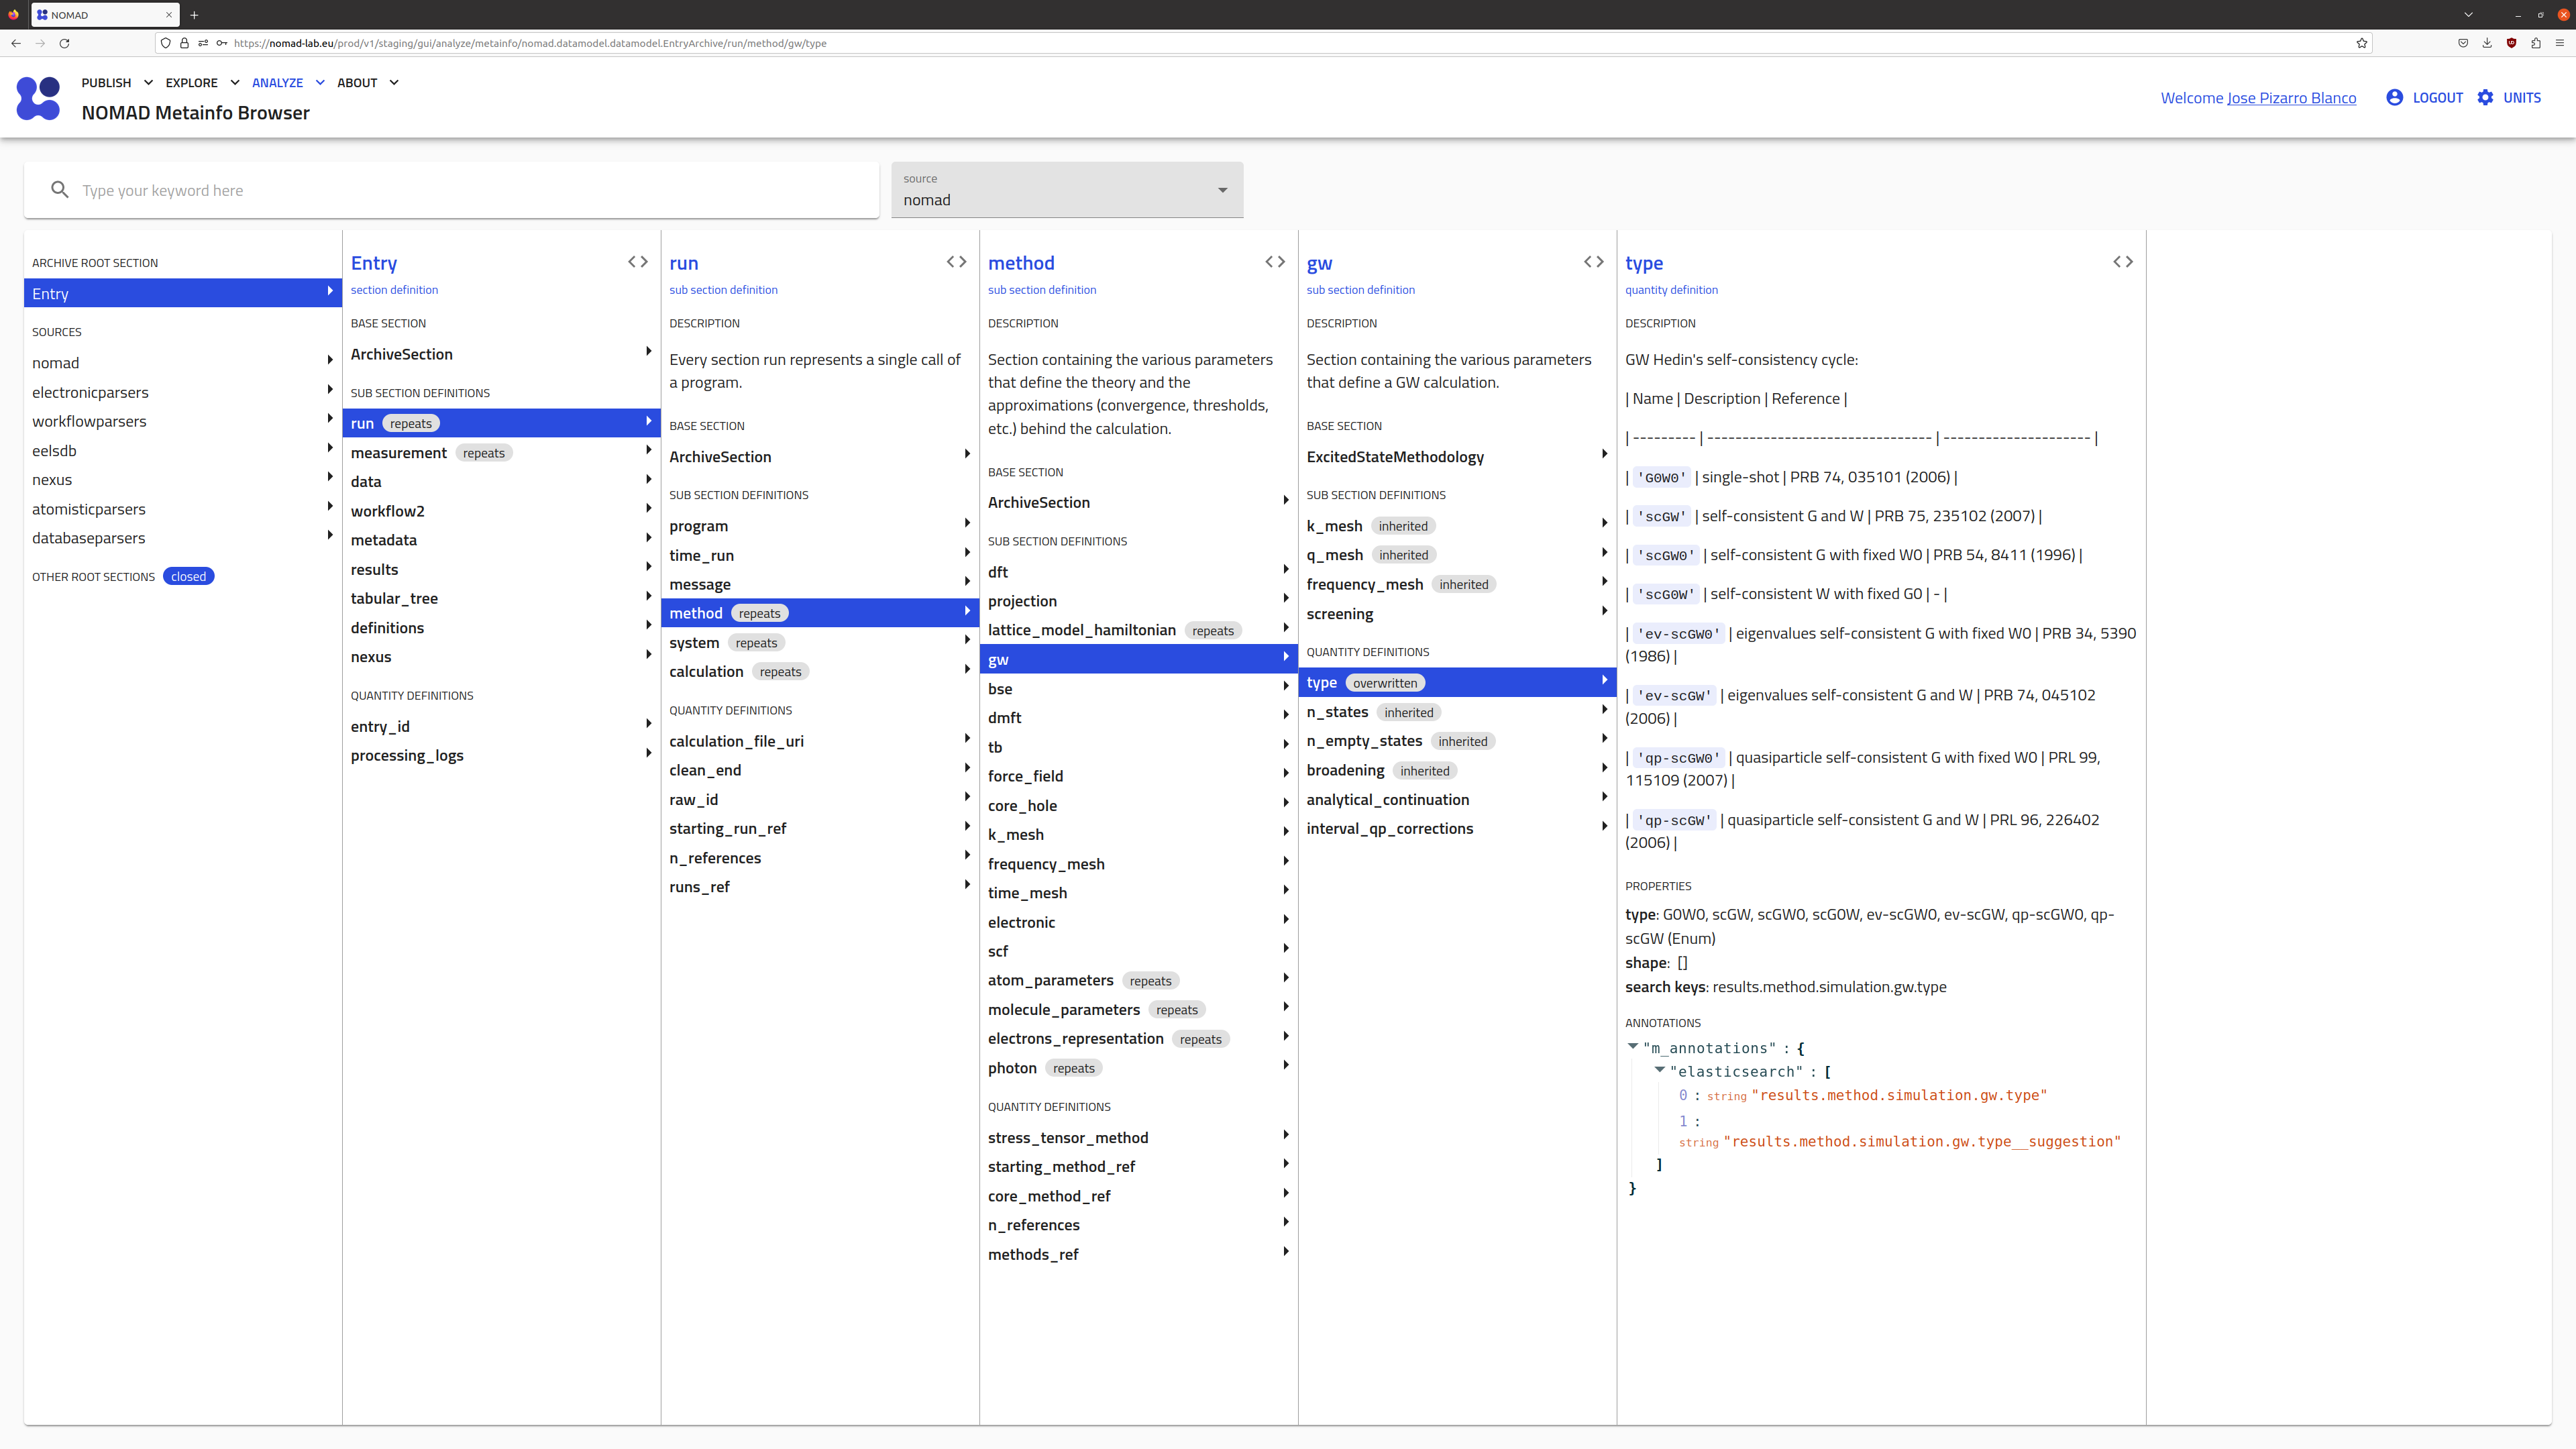Open Firefox hamburger menu

coord(2560,43)
